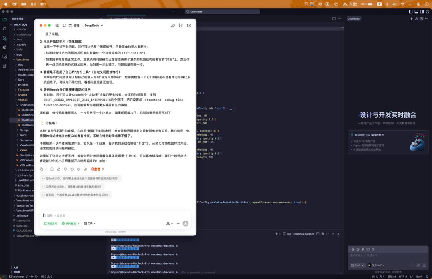The height and width of the screenshot is (279, 432).
Task: Click the VoxAtmos search box in the editor title bar
Action: click(222, 12)
